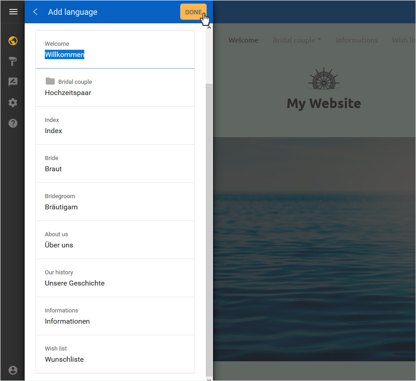Click the Add language panel title

(x=73, y=12)
